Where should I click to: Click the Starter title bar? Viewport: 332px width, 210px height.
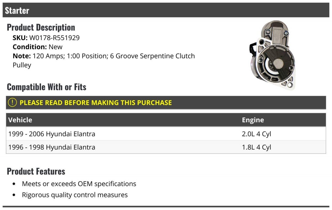[x=166, y=11]
